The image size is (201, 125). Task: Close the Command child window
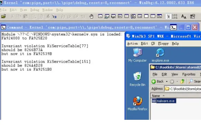click(x=195, y=27)
